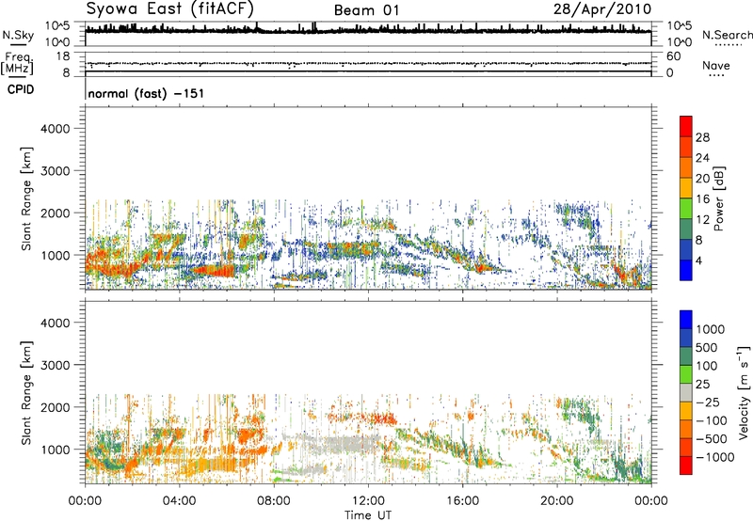Click the 'Power [dB]' colorbar title

(x=719, y=199)
